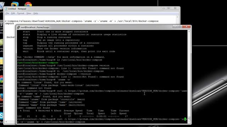Close the Notepad window
Image resolution: width=227 pixels, height=127 pixels.
(175, 8)
